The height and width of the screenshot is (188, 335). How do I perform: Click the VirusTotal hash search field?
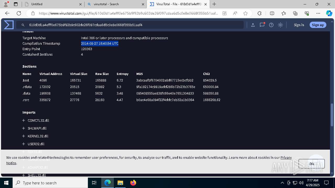[130, 25]
